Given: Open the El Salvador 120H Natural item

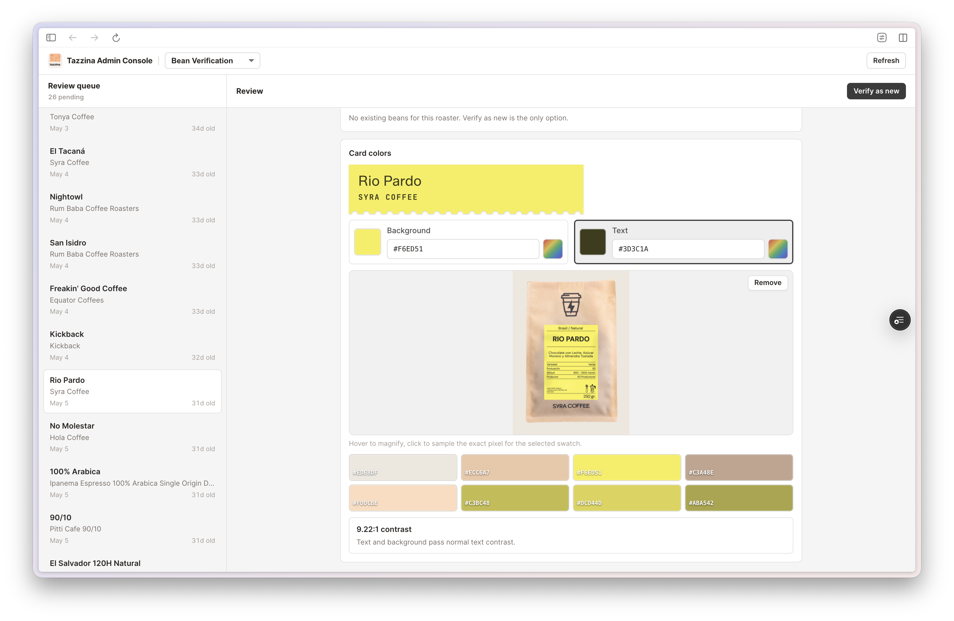Looking at the screenshot, I should click(132, 562).
